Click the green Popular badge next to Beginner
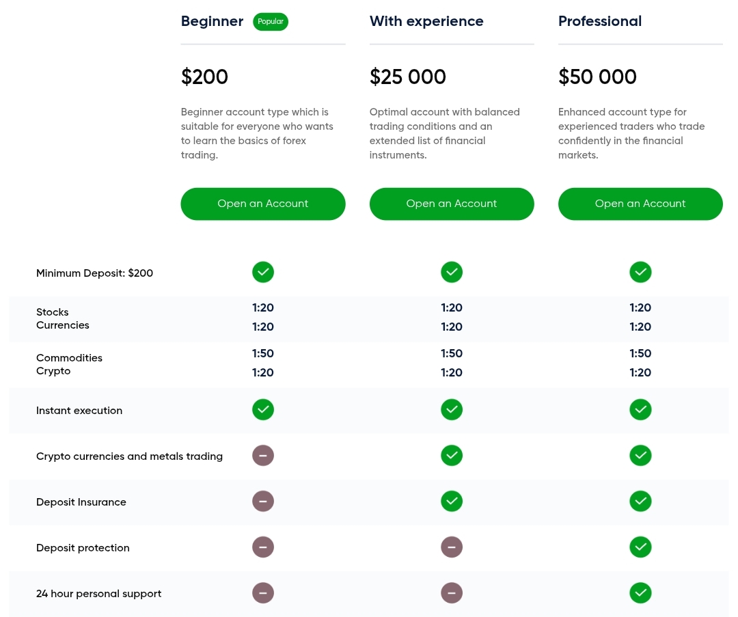This screenshot has width=738, height=617. pos(271,22)
